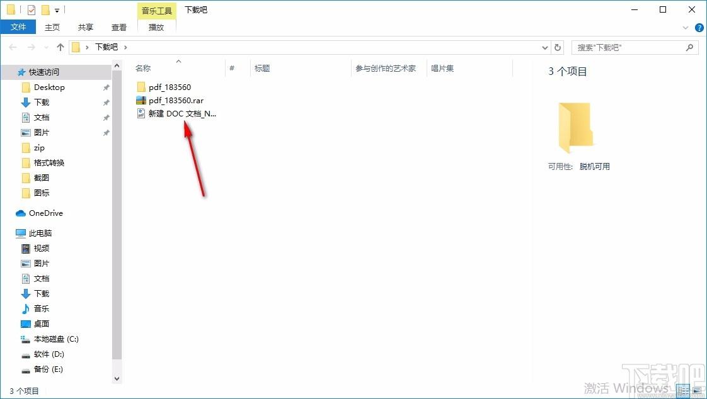Open the 格式转换 folder
The height and width of the screenshot is (399, 707).
click(49, 162)
